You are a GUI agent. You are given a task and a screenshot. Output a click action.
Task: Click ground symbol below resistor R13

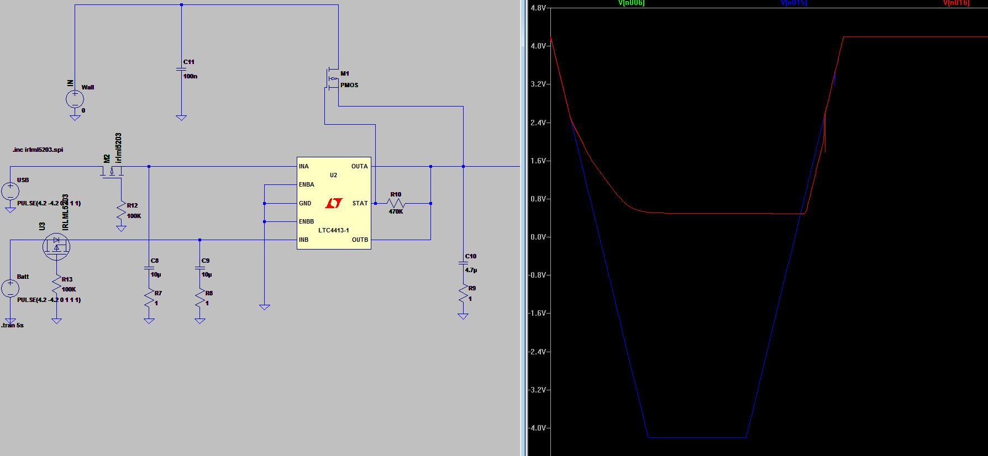[56, 320]
